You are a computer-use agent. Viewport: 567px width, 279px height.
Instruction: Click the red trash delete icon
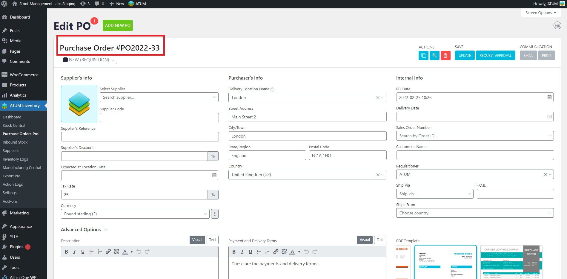click(x=445, y=56)
